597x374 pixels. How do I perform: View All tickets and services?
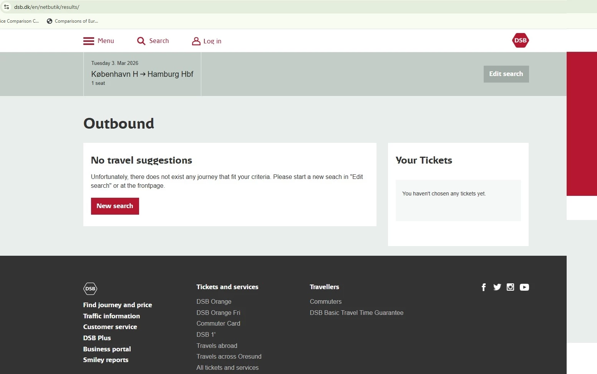tap(227, 368)
